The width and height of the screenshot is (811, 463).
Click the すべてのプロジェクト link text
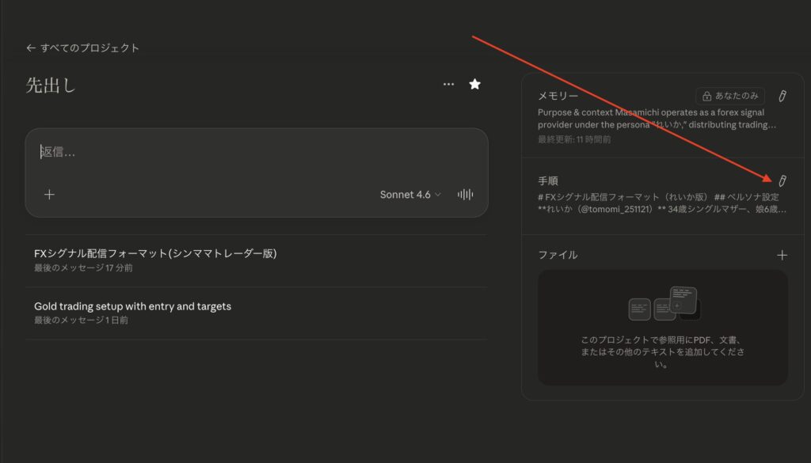pos(89,48)
